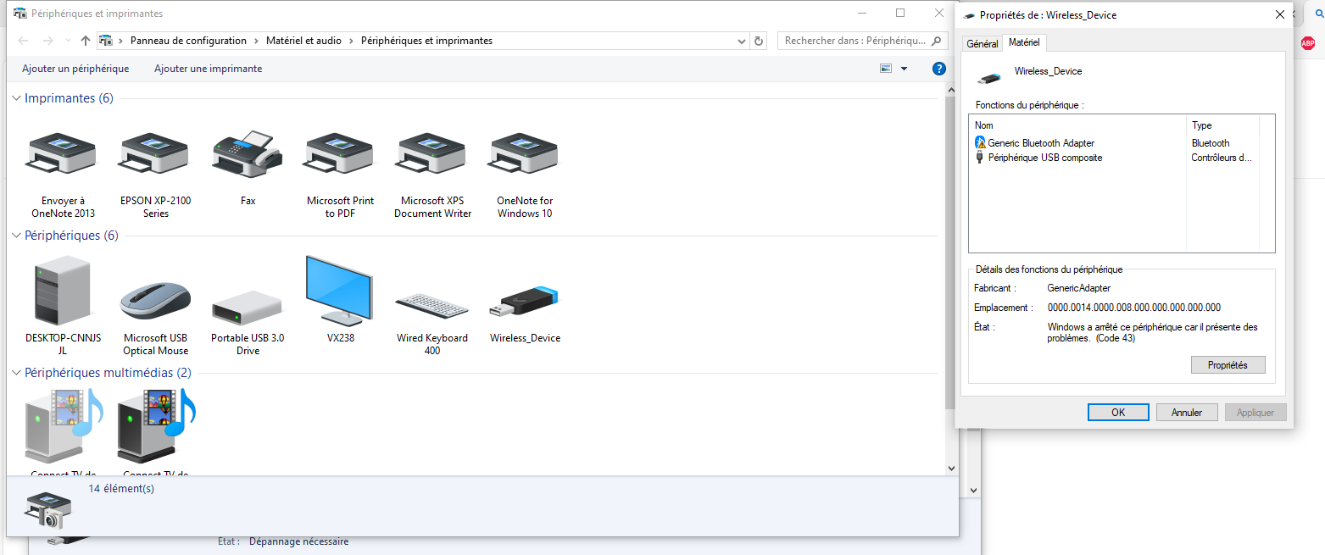Open the help question mark icon
Screen dimensions: 1325x555
click(x=938, y=69)
